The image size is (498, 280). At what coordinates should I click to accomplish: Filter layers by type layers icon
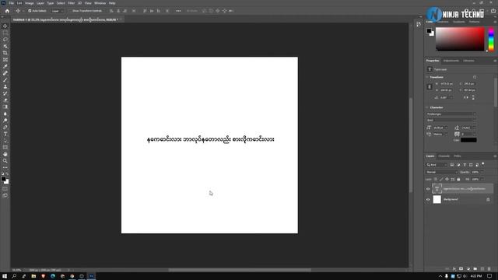pyautogui.click(x=465, y=165)
